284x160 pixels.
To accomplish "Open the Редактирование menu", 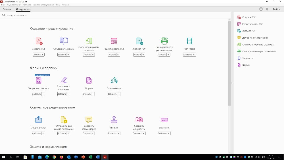I will [x=14, y=5].
